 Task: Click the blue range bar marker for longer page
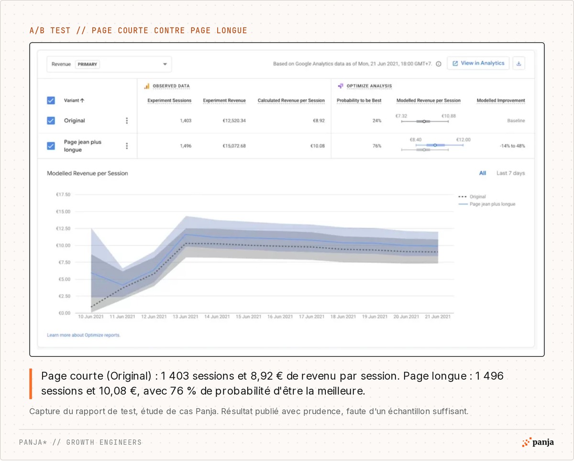click(x=435, y=145)
